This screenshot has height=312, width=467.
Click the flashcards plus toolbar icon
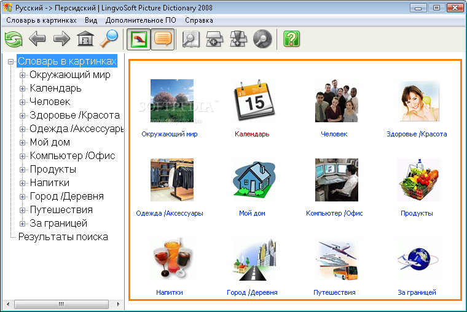[214, 39]
